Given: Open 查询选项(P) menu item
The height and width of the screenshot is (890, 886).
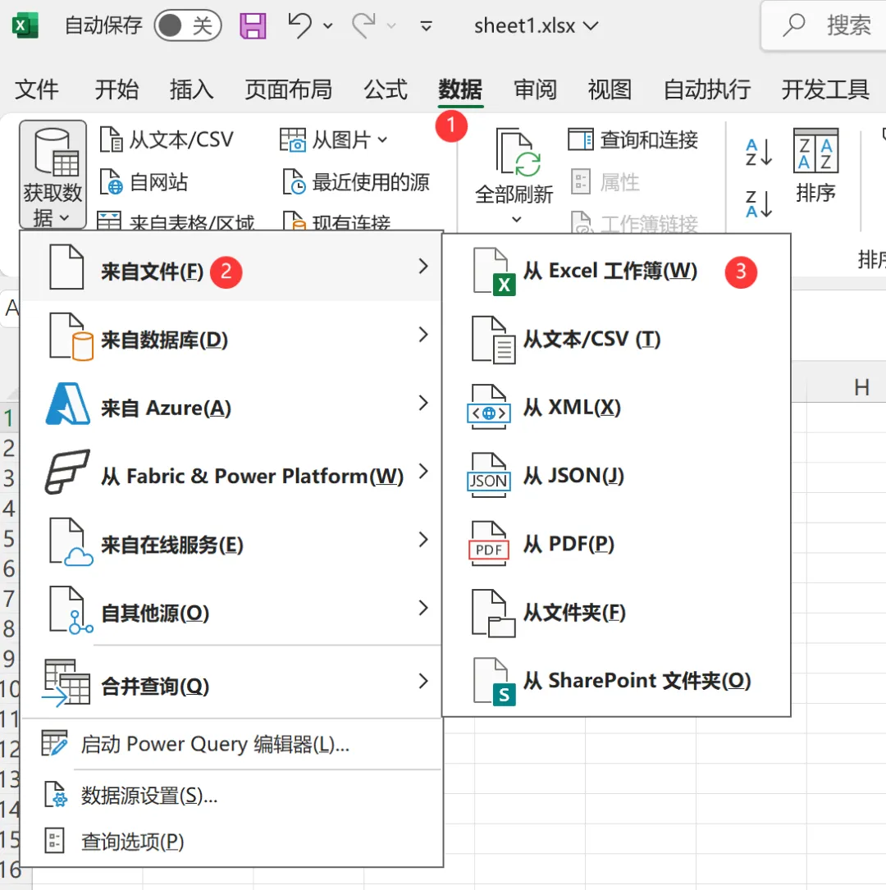Looking at the screenshot, I should [231, 841].
